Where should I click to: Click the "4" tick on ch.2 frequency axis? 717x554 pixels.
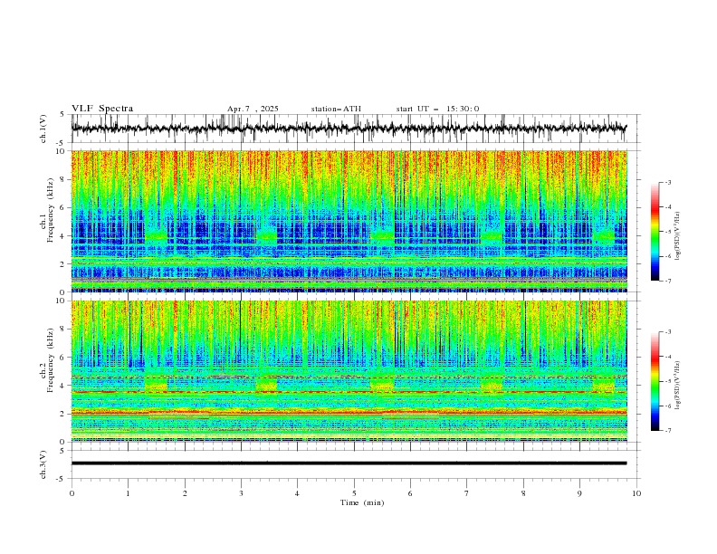pyautogui.click(x=62, y=386)
